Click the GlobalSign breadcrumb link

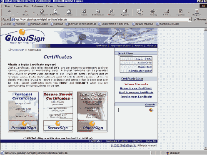click(18, 50)
